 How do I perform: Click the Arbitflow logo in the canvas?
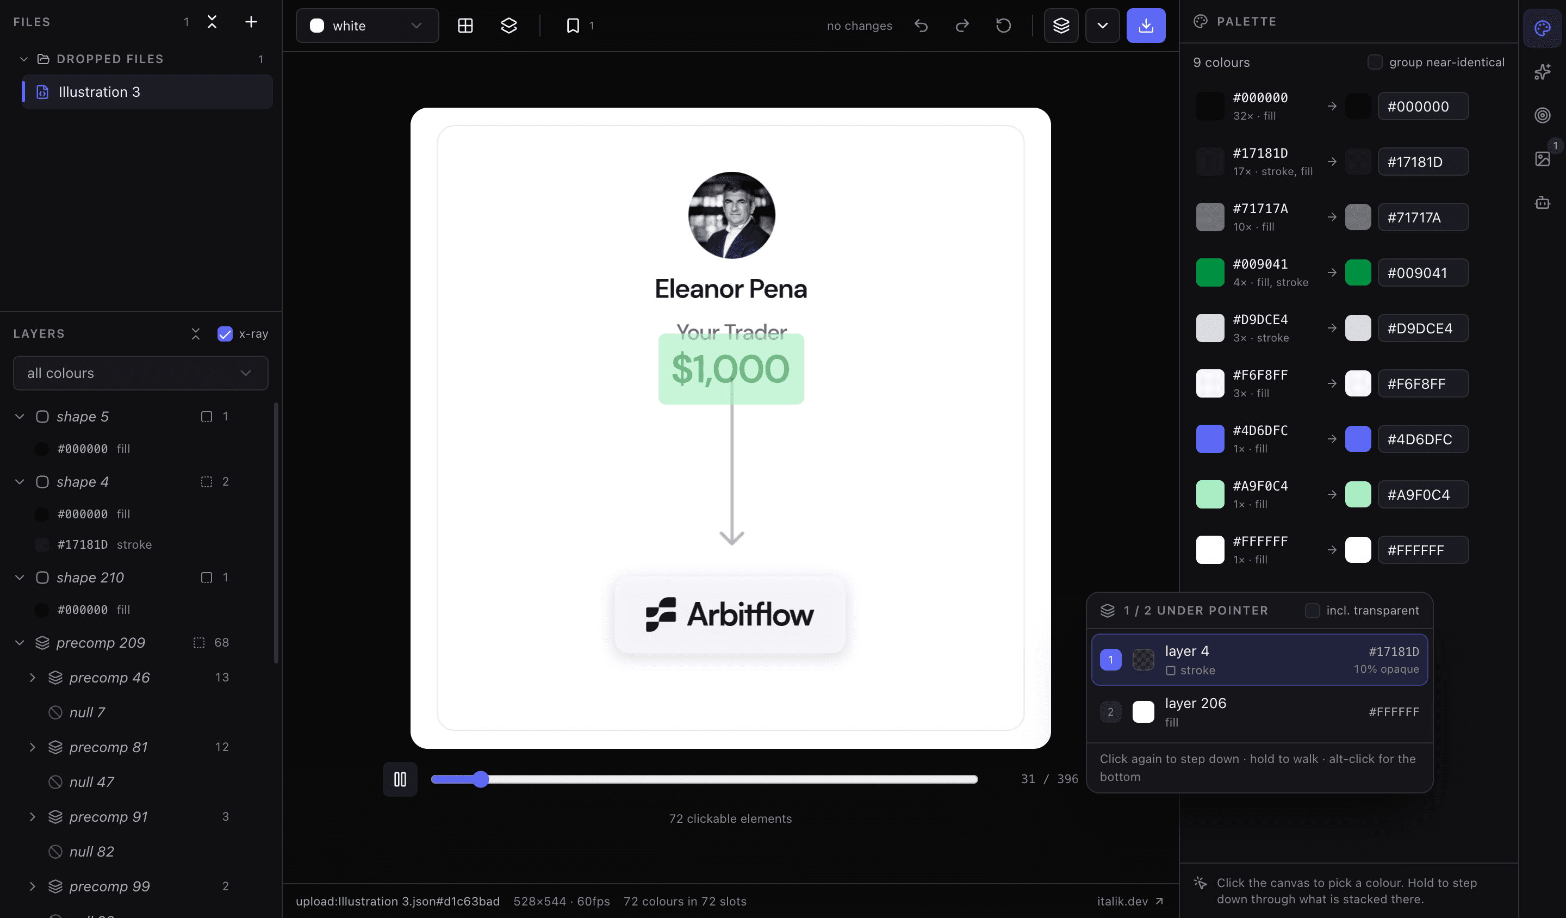coord(730,615)
